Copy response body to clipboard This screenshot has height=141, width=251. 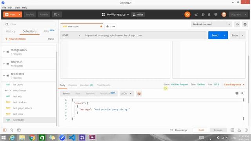click(237, 93)
